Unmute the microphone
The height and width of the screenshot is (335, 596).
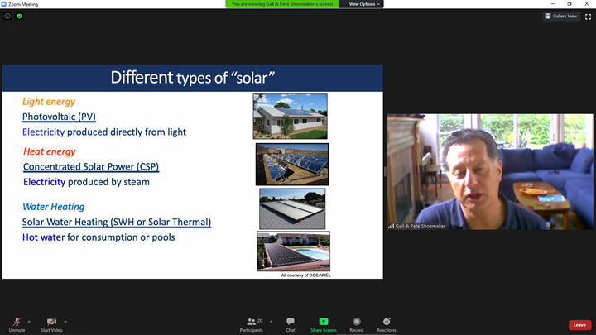17,325
